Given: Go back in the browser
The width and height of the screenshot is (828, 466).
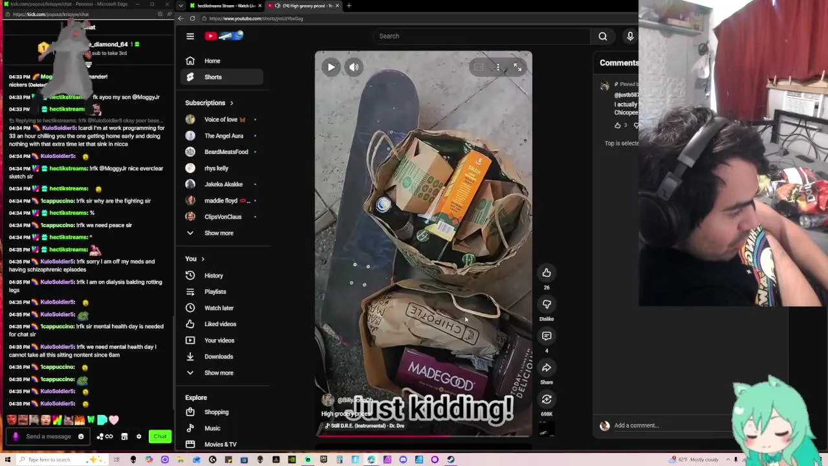Looking at the screenshot, I should (x=180, y=18).
